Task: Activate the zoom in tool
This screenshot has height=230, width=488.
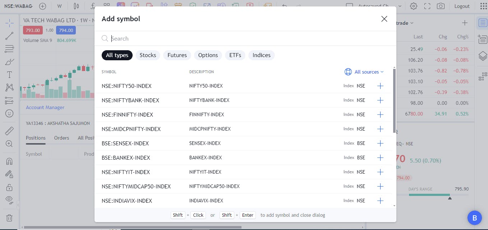Action: point(9,144)
